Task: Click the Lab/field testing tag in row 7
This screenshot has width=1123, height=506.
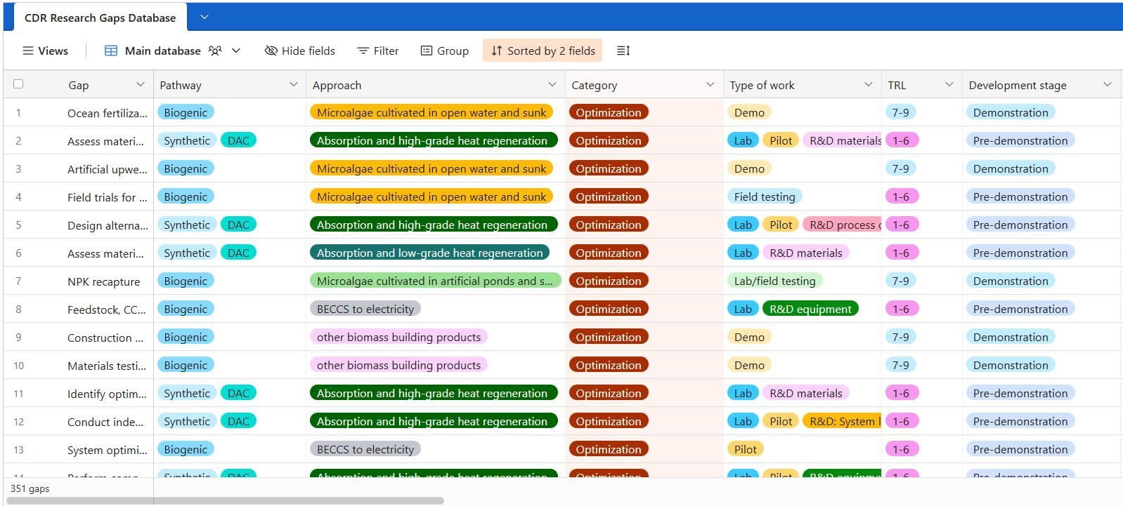Action: pos(774,281)
